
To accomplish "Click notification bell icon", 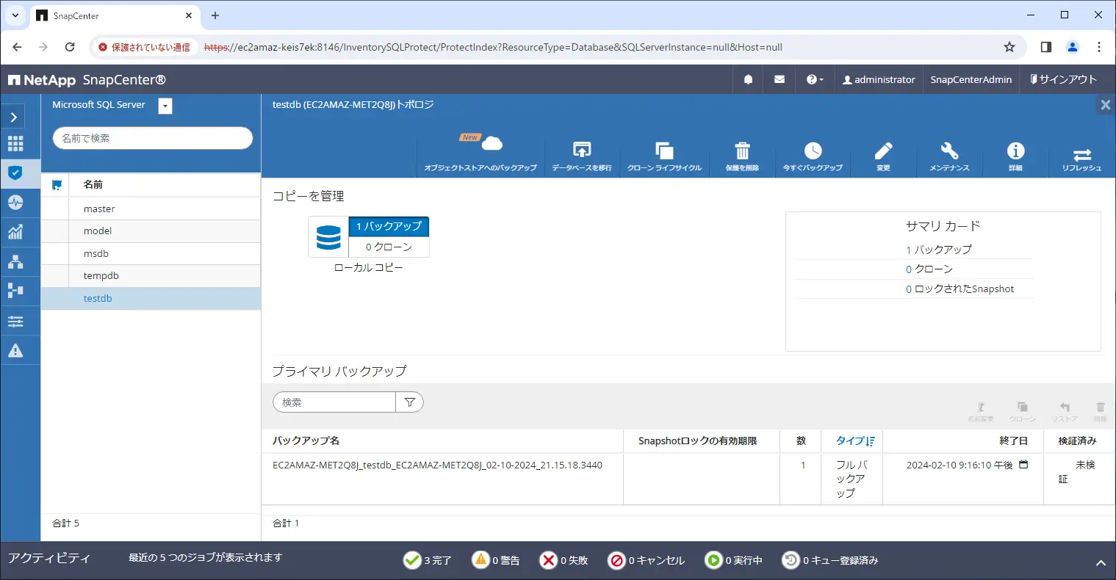I will pos(748,79).
